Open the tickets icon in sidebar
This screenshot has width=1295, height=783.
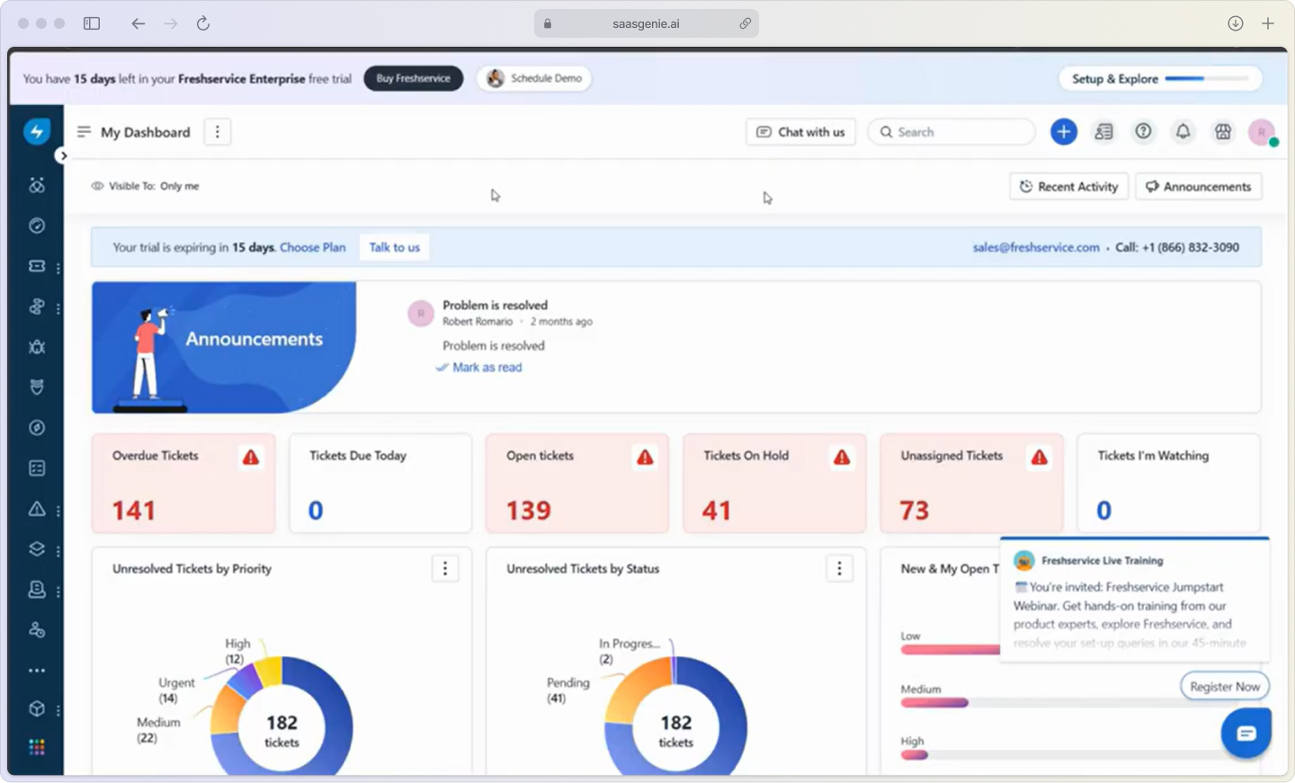coord(37,266)
